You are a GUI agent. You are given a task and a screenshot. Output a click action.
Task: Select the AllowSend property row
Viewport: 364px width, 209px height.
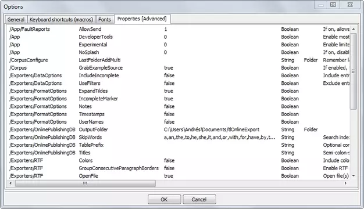coord(179,29)
